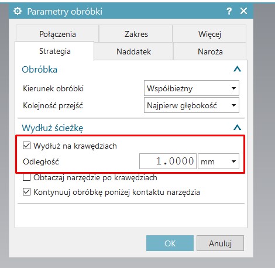The height and width of the screenshot is (268, 275).
Task: Open the mm units dropdown
Action: point(218,162)
